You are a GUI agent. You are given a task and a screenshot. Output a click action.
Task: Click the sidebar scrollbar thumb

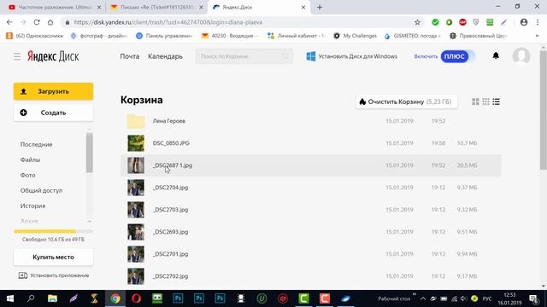pos(89,153)
